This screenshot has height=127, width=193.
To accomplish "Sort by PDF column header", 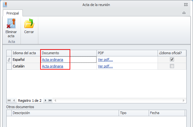I will click(127, 53).
